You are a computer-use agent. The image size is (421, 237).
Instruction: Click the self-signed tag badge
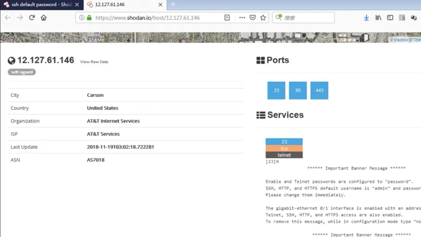(22, 72)
